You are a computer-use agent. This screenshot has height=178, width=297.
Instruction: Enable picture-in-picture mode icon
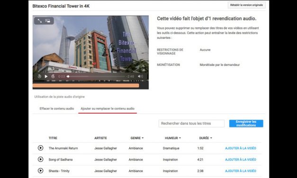point(48,21)
